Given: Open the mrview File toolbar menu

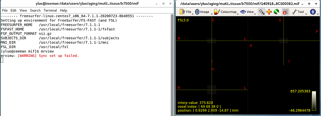Looking at the screenshot, I should click(186, 12).
